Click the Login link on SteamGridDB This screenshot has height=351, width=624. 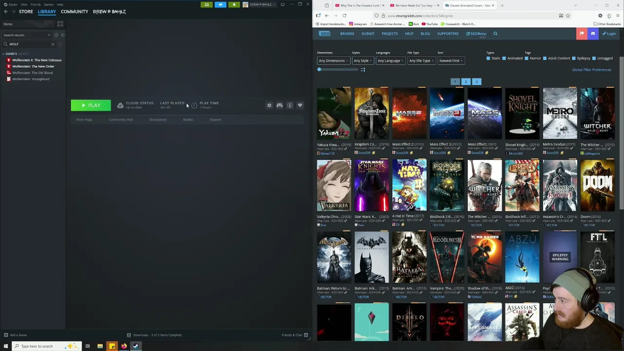pyautogui.click(x=609, y=34)
